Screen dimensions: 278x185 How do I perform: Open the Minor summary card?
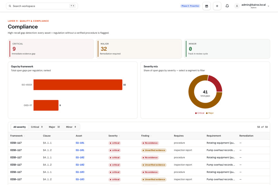227,49
